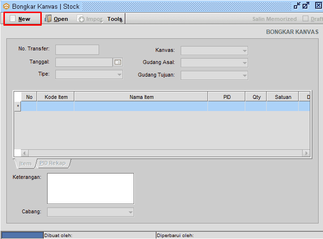
Task: Click the Impor toolbar button
Action: pos(90,19)
